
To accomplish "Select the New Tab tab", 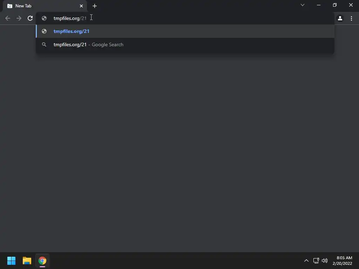I will click(45, 6).
